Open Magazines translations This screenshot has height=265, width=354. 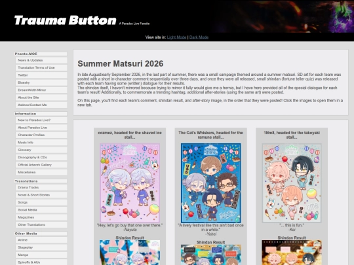coord(41,217)
